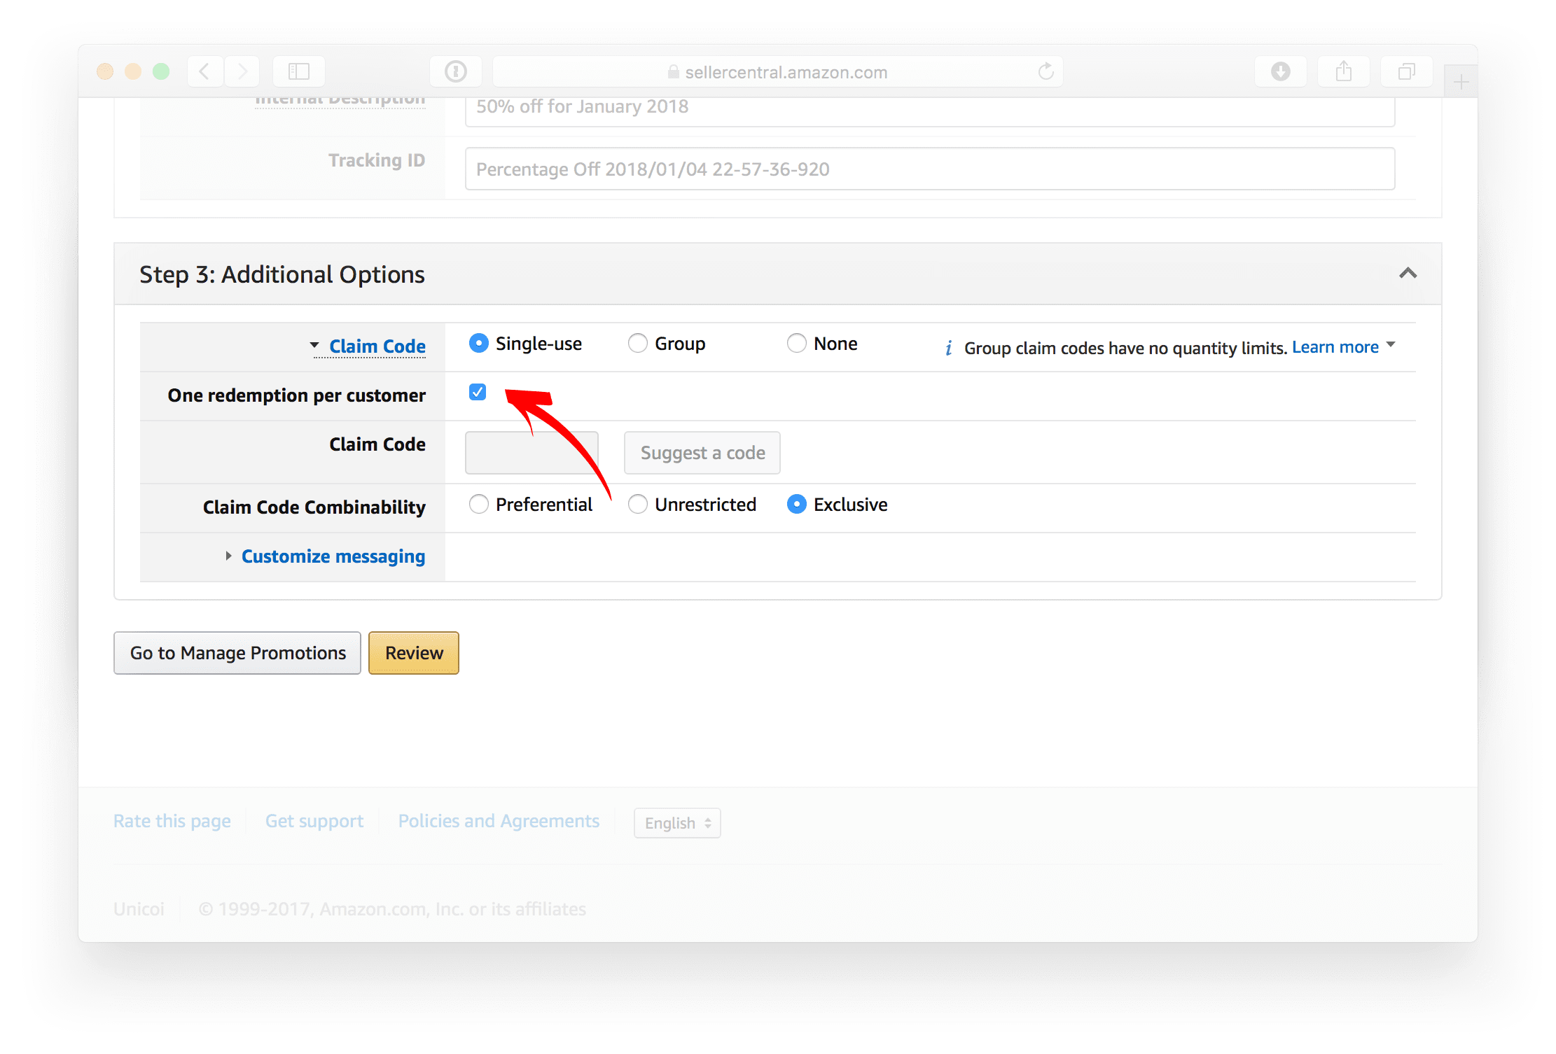Toggle One redemption per customer checkbox
The height and width of the screenshot is (1054, 1556).
click(478, 393)
